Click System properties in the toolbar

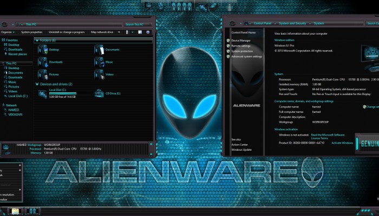[32, 32]
